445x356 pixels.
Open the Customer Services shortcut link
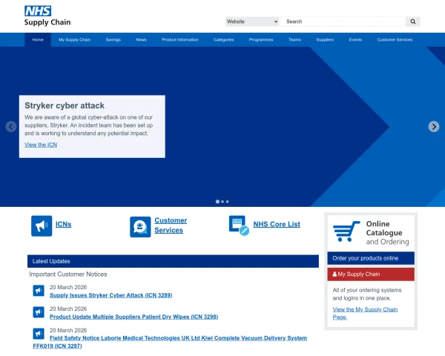[171, 225]
